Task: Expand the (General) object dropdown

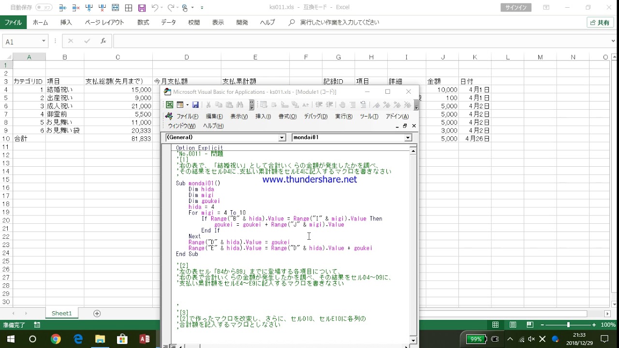Action: (x=282, y=138)
